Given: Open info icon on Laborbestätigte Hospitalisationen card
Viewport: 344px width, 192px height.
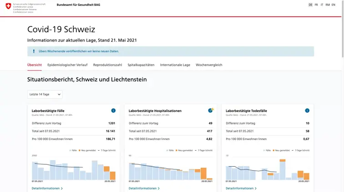Looking at the screenshot, I should tap(210, 110).
